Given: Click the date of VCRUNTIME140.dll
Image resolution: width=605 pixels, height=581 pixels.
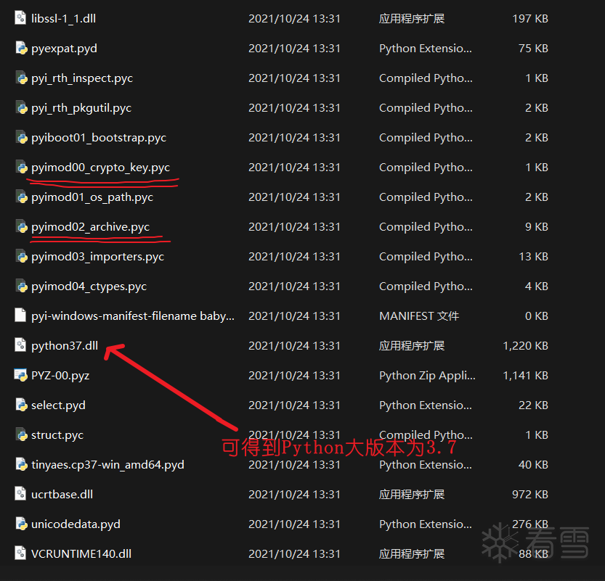Looking at the screenshot, I should pyautogui.click(x=294, y=553).
